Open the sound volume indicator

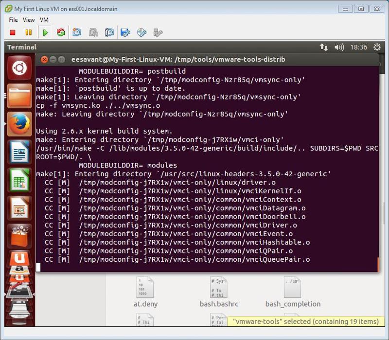(339, 47)
